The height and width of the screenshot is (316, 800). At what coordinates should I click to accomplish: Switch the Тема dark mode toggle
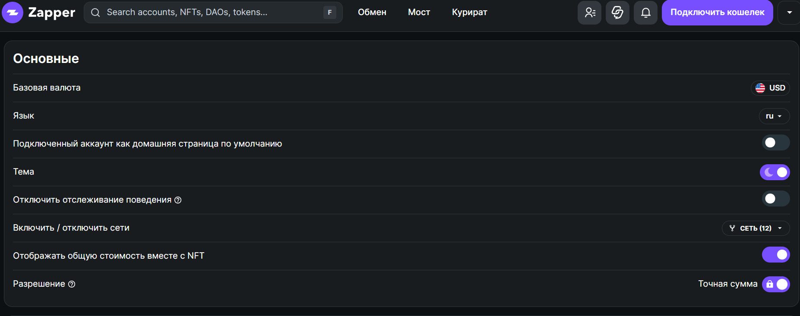775,172
